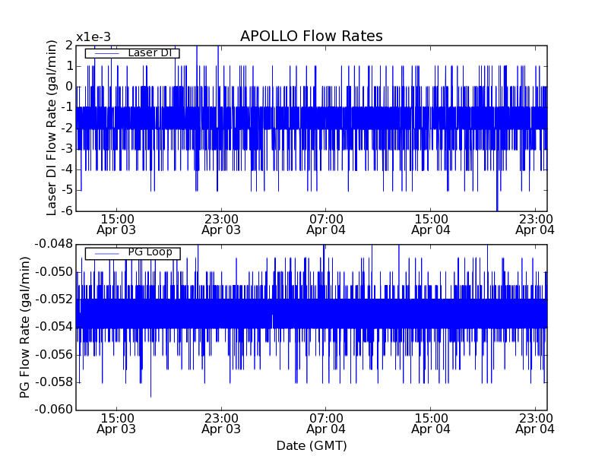Click the "-0.060" y-axis tick on bottom plot
Viewport: 608px width, 456px height.
click(52, 410)
